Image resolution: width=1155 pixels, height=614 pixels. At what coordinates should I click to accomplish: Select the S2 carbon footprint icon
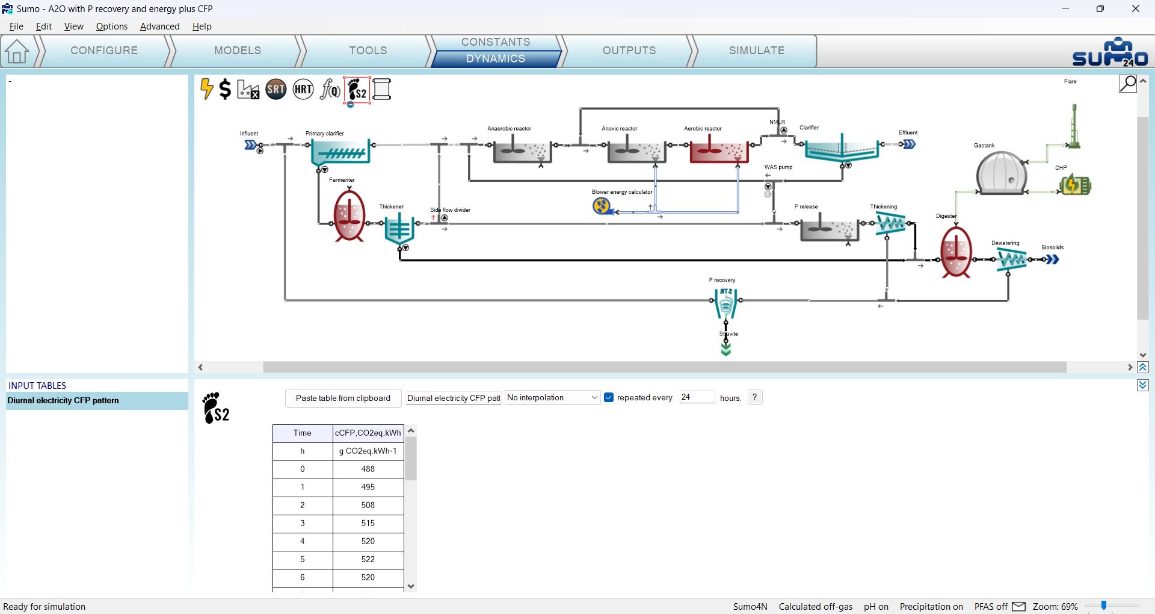[x=357, y=90]
